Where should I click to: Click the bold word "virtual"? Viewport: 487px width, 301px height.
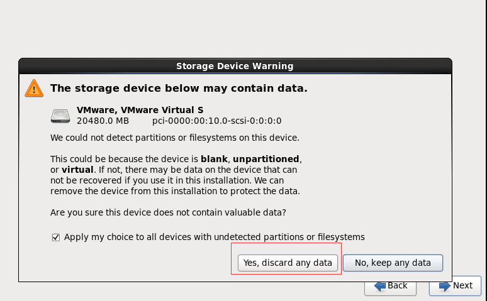coord(77,170)
